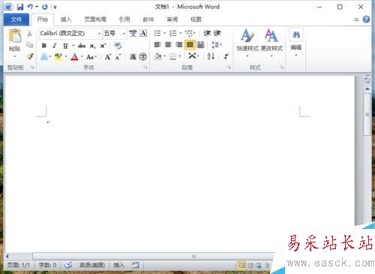Click the Paste clipboard icon
Screen dimensions: 375x274
14,35
